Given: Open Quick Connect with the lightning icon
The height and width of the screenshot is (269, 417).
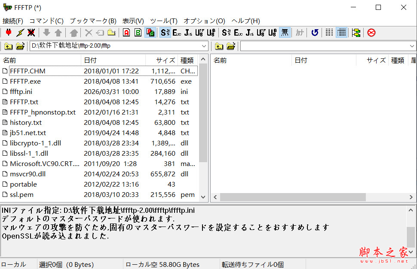Looking at the screenshot, I should [x=20, y=33].
